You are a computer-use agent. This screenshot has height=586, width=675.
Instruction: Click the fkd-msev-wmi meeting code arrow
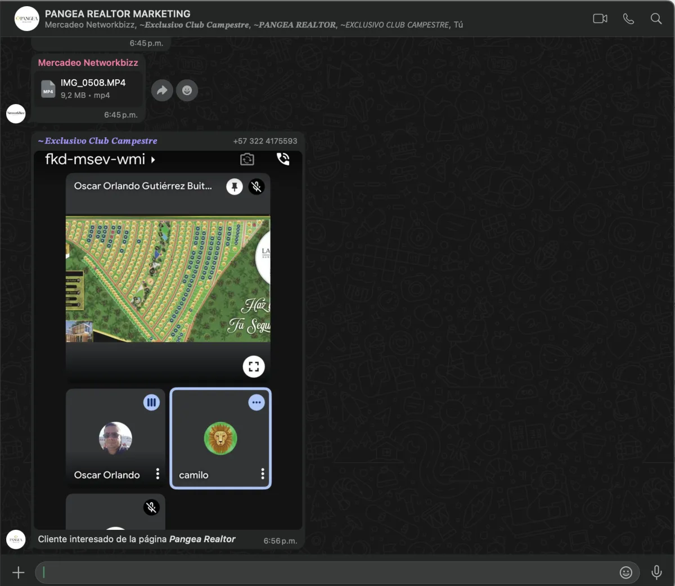(153, 160)
